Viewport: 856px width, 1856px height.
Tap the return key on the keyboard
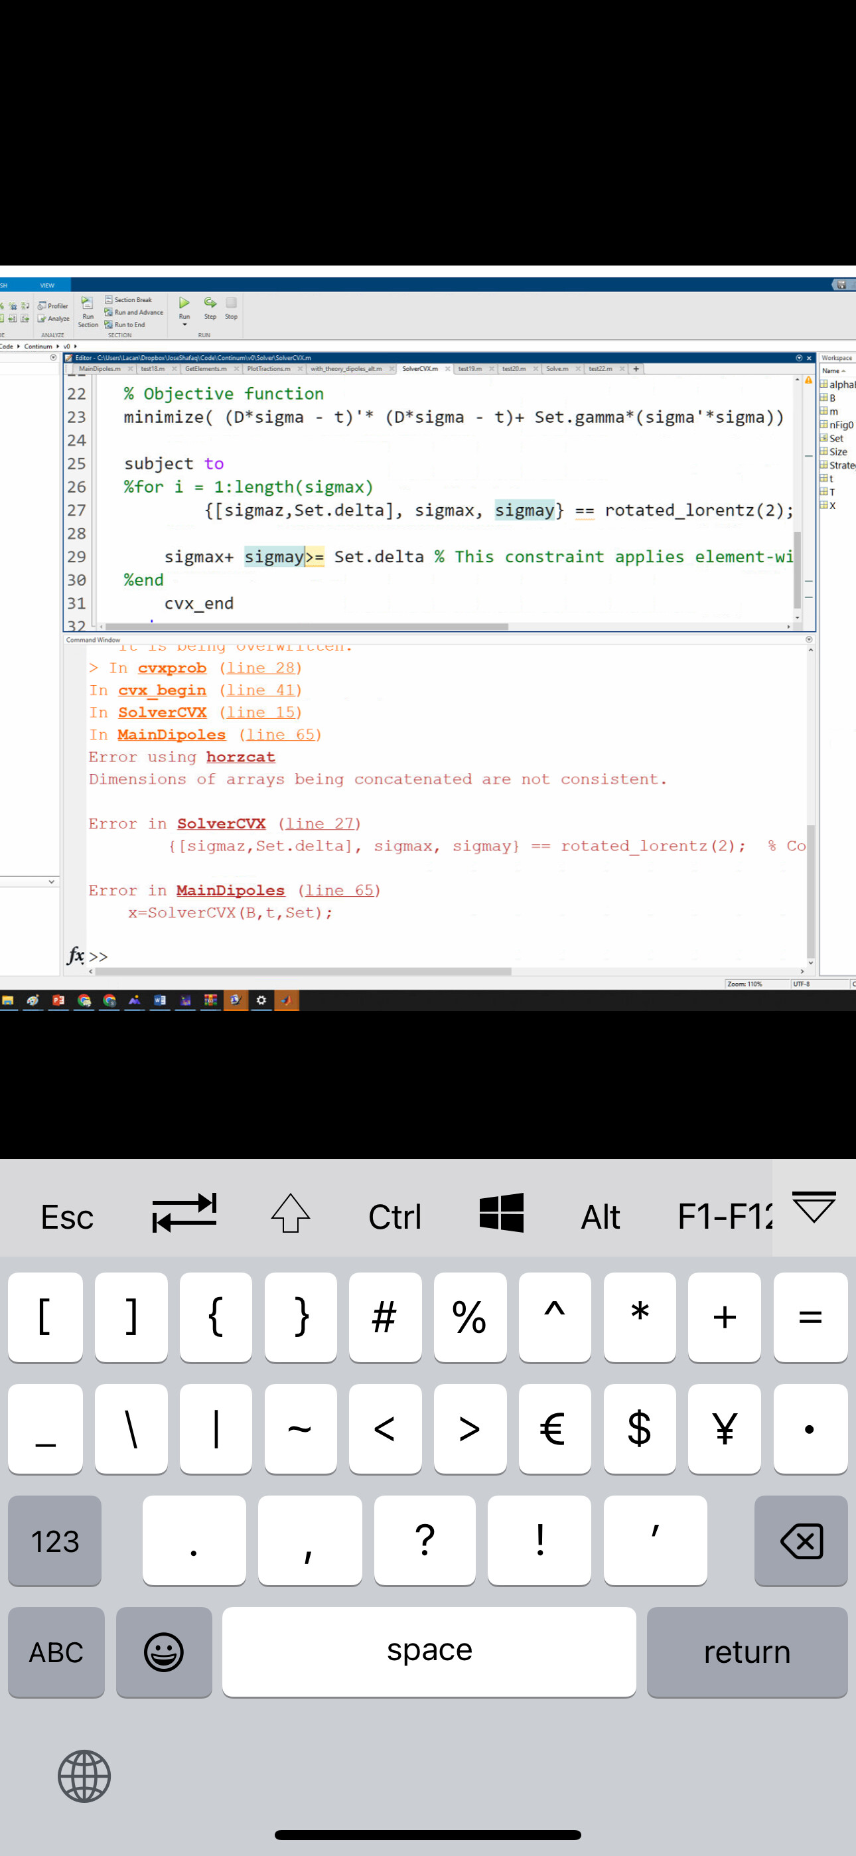coord(747,1652)
